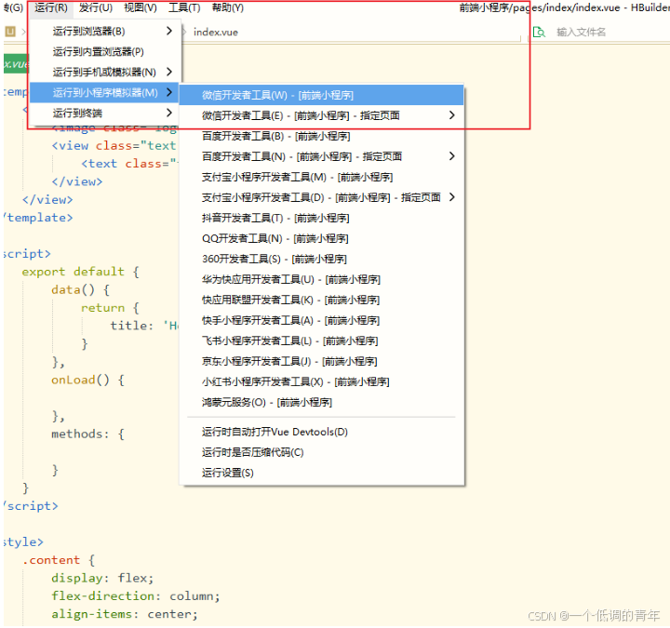670x628 pixels.
Task: Click 'align-items: center;' code line
Action: 125,614
